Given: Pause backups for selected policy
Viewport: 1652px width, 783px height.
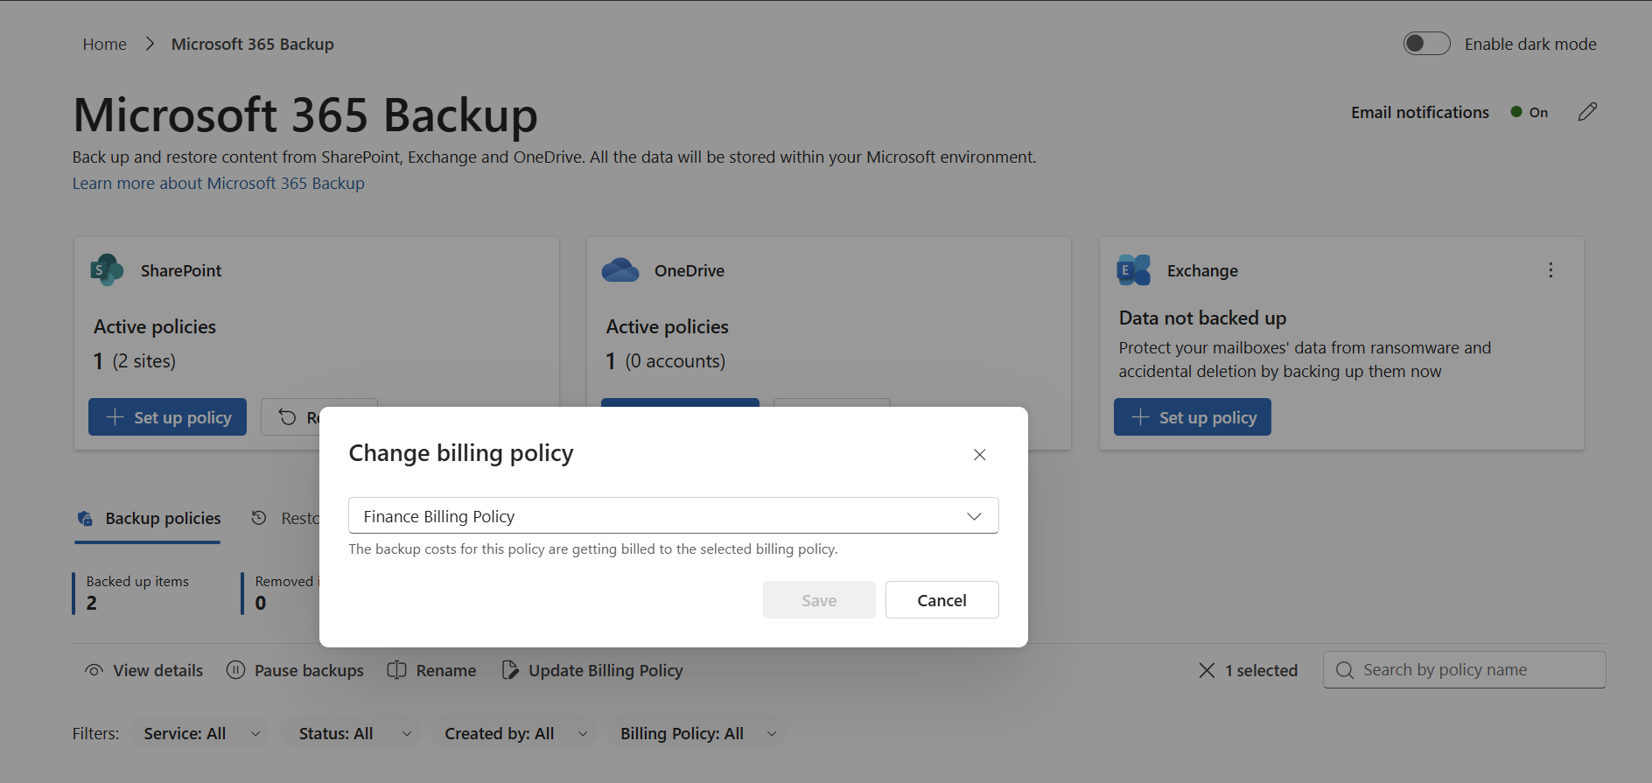Looking at the screenshot, I should (x=295, y=670).
